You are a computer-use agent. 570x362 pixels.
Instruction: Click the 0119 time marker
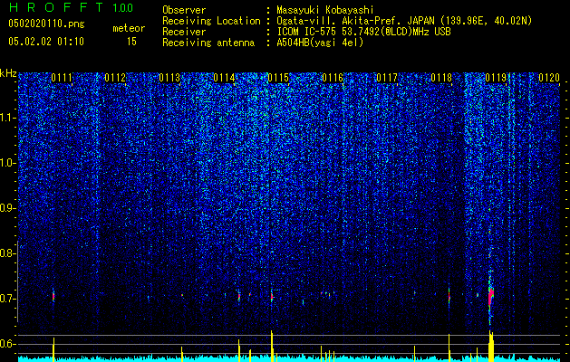click(x=496, y=78)
